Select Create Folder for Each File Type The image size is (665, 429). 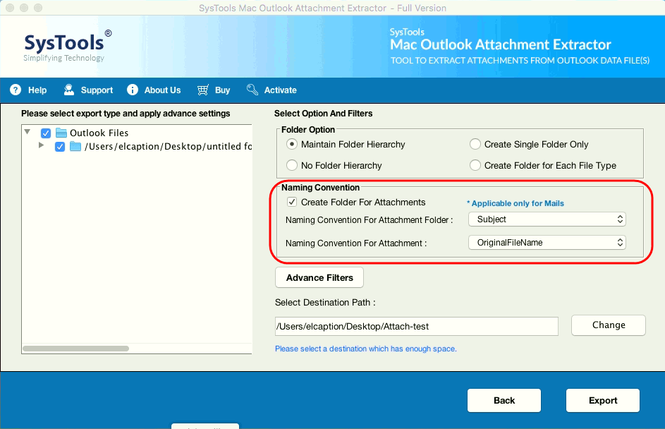[x=475, y=165]
